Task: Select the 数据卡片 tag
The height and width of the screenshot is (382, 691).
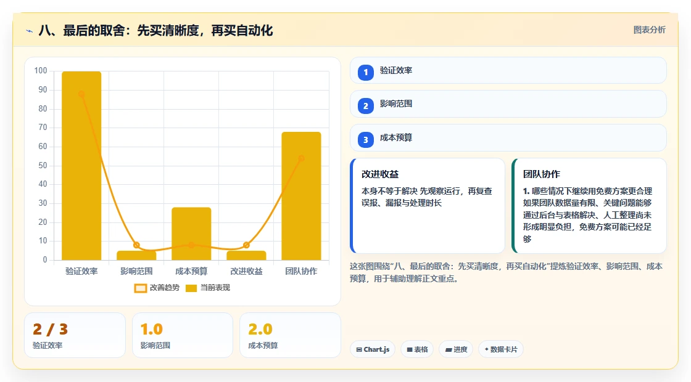Action: 500,349
